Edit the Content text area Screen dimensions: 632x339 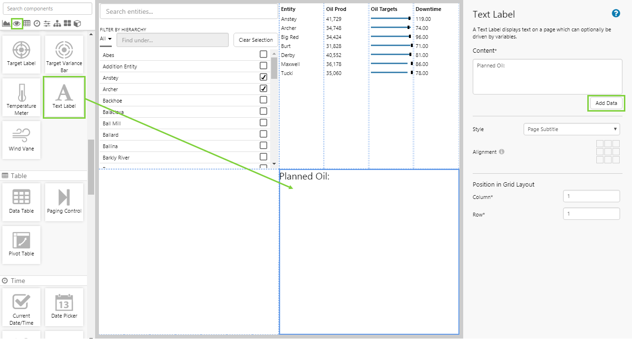(547, 76)
